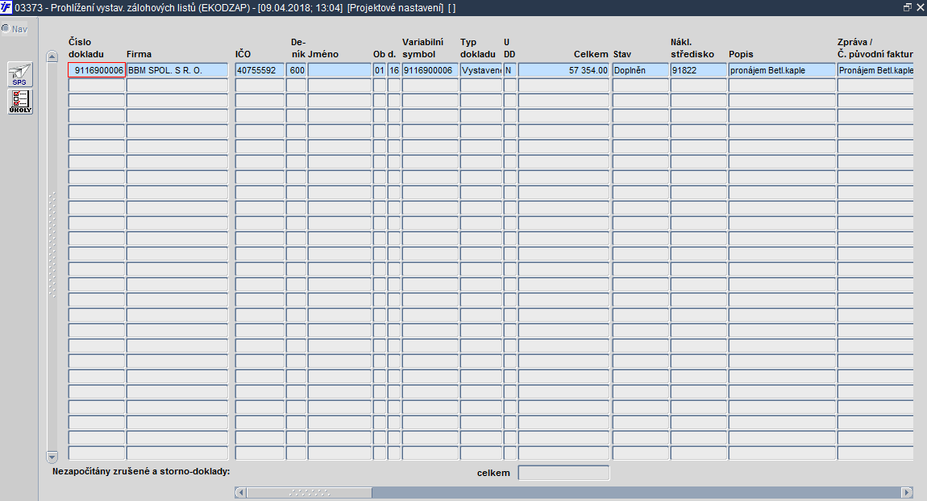Click vertical scrollbar up arrow
927x501 pixels.
pyautogui.click(x=52, y=56)
